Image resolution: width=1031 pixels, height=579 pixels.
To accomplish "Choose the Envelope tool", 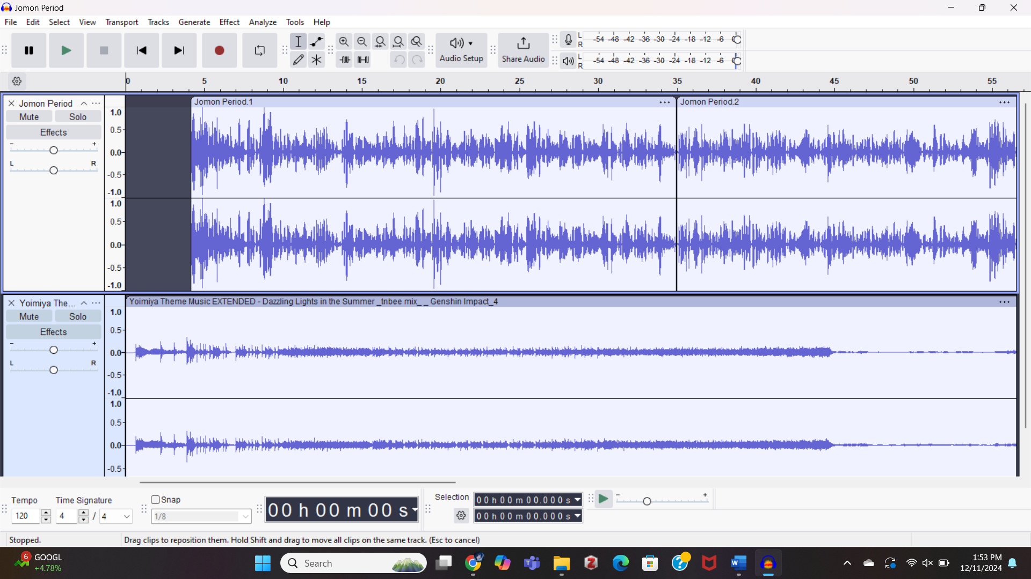I will (317, 42).
